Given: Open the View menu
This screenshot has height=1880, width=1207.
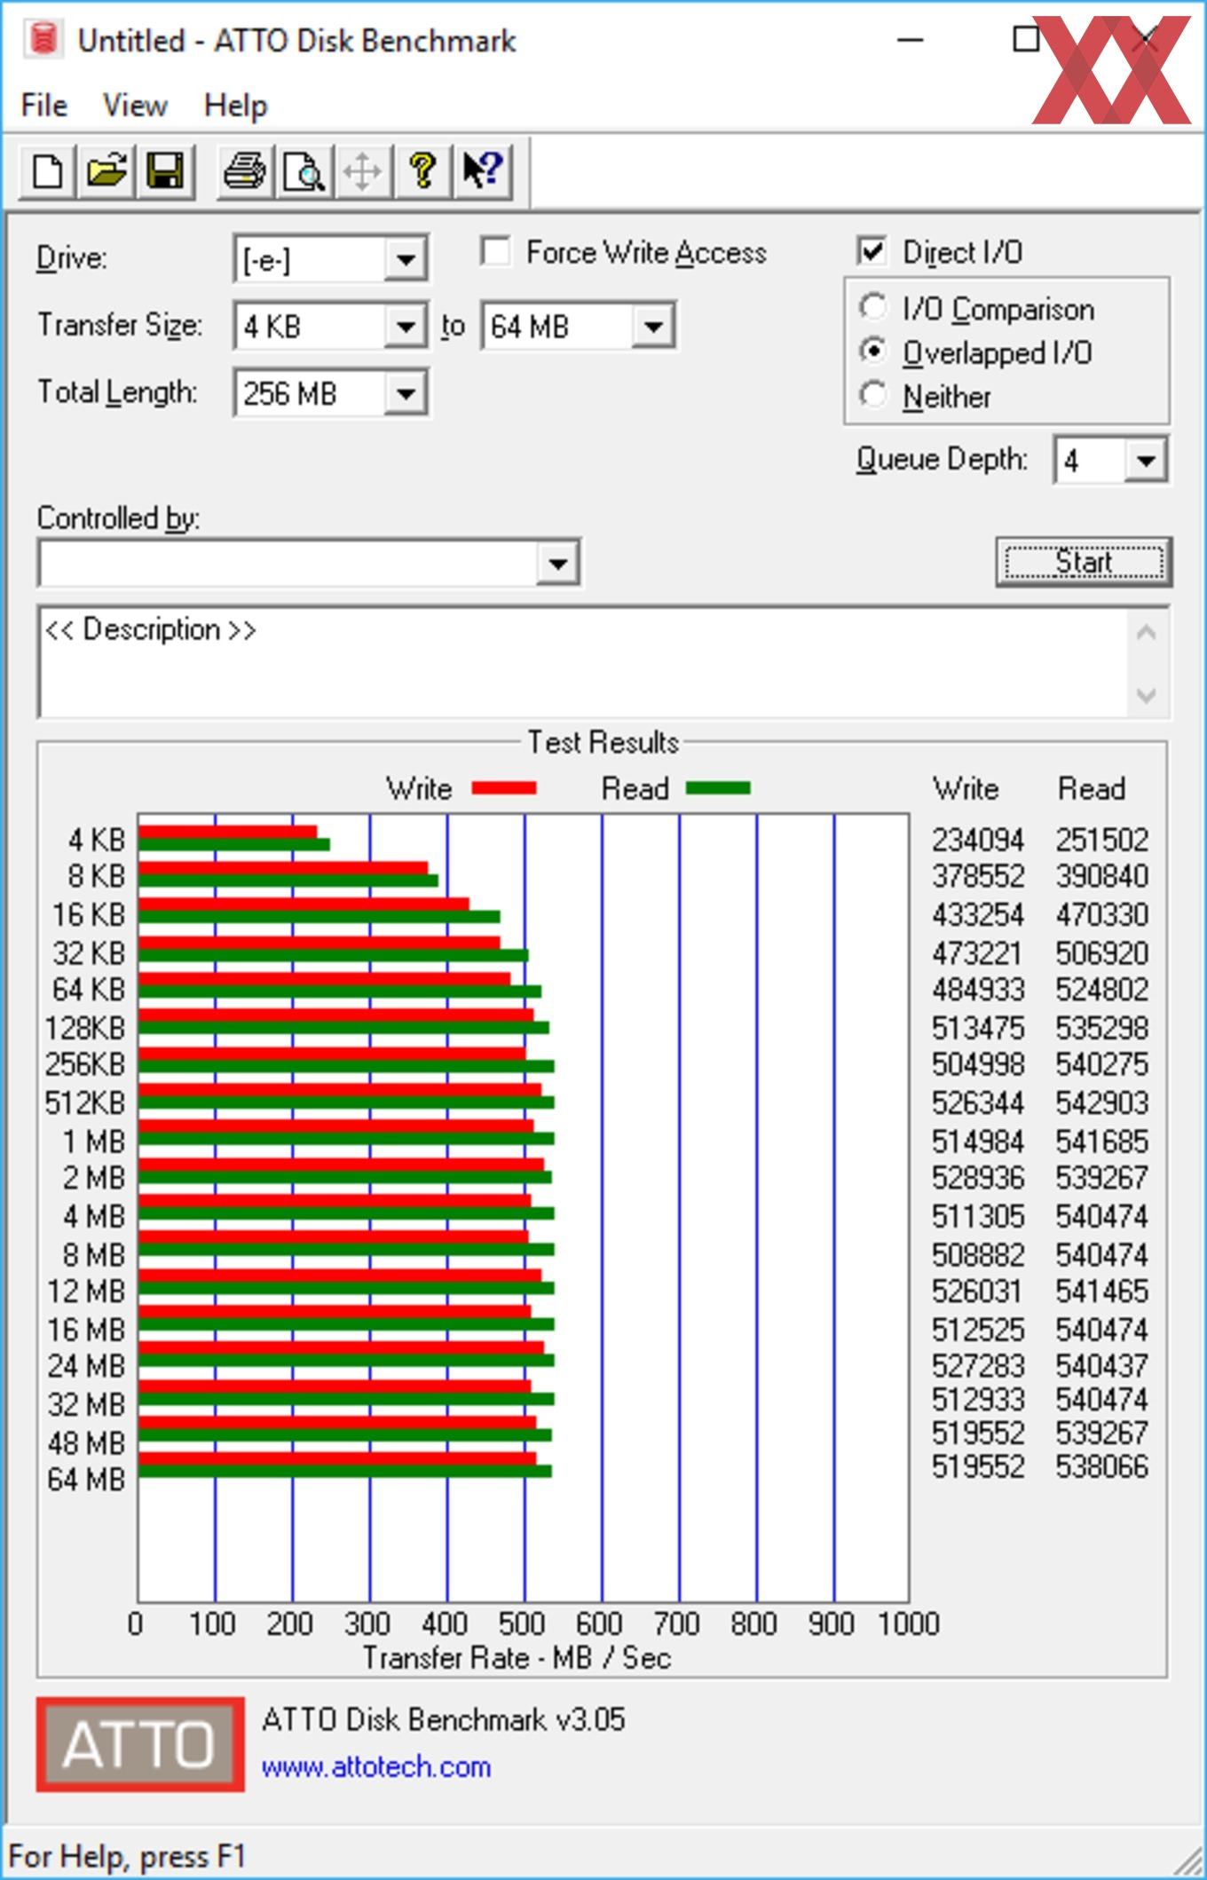Looking at the screenshot, I should coord(135,106).
